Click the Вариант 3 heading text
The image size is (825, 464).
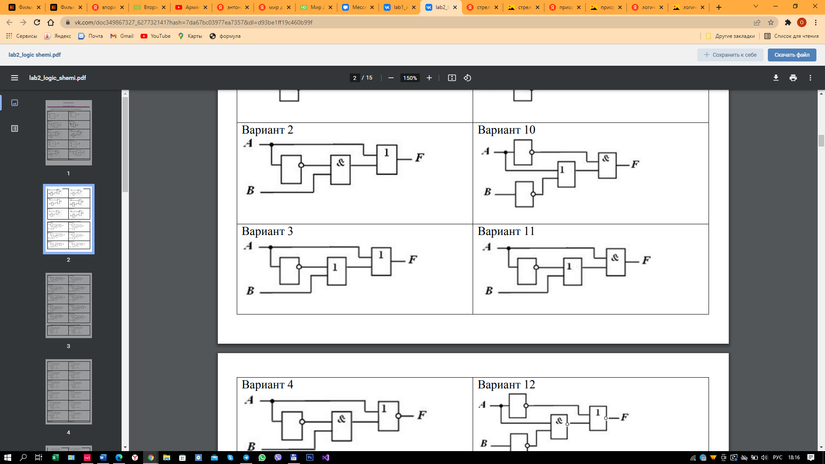[267, 231]
